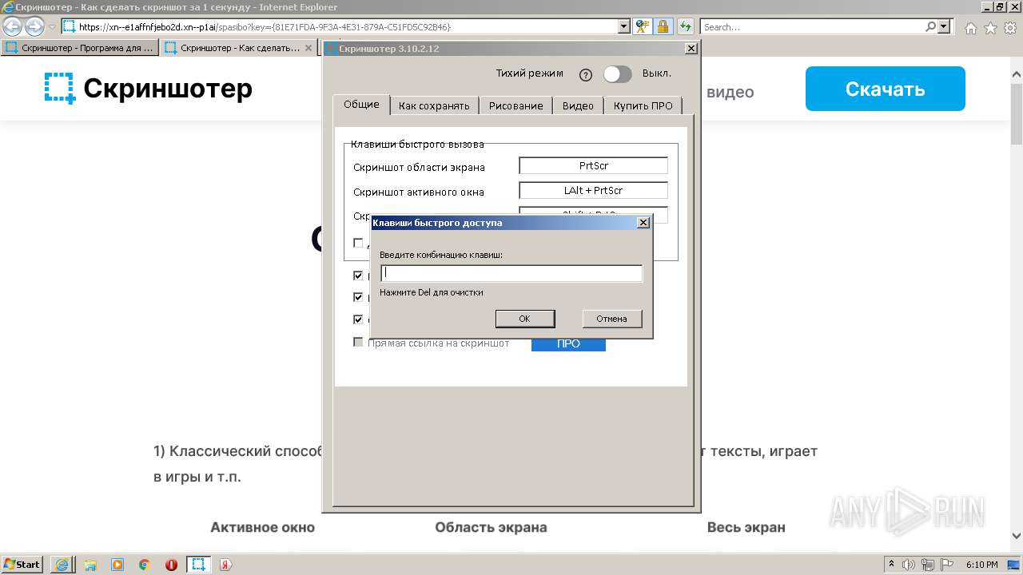The height and width of the screenshot is (575, 1023).
Task: Click the Скриншотер site title text
Action: coord(168,88)
